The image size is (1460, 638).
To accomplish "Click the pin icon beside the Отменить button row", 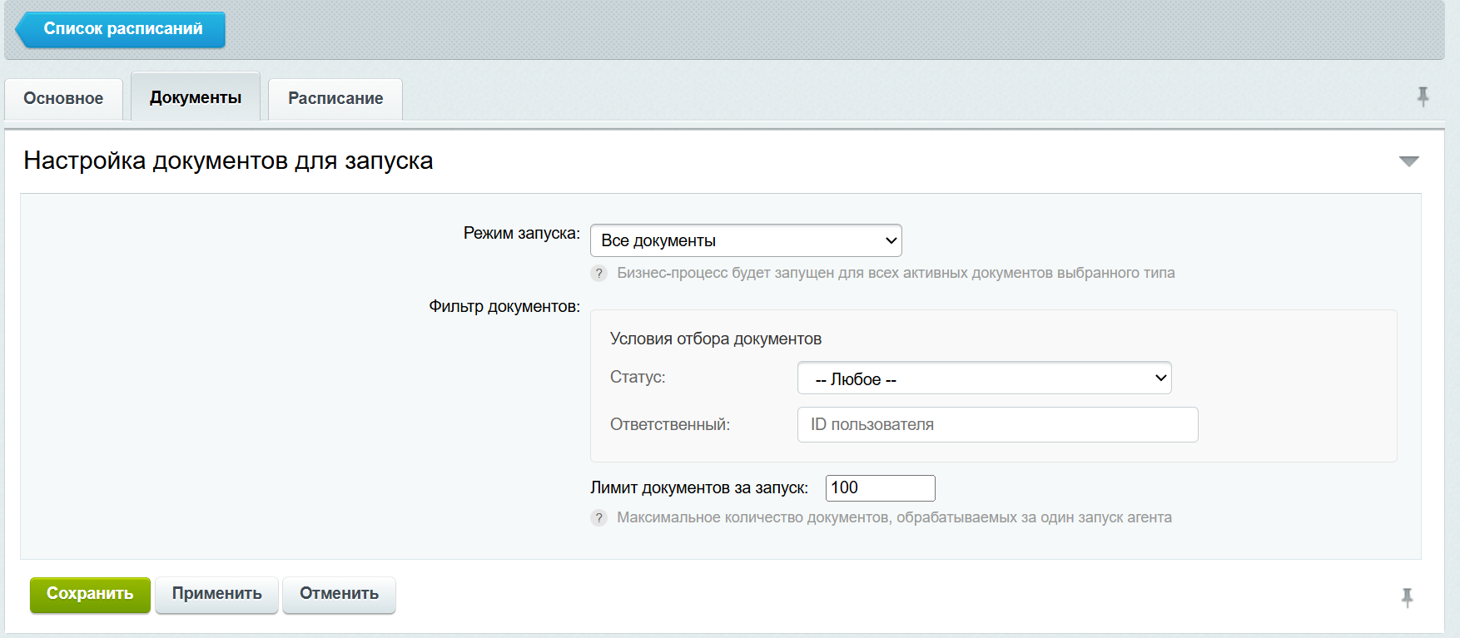I will pyautogui.click(x=1407, y=597).
